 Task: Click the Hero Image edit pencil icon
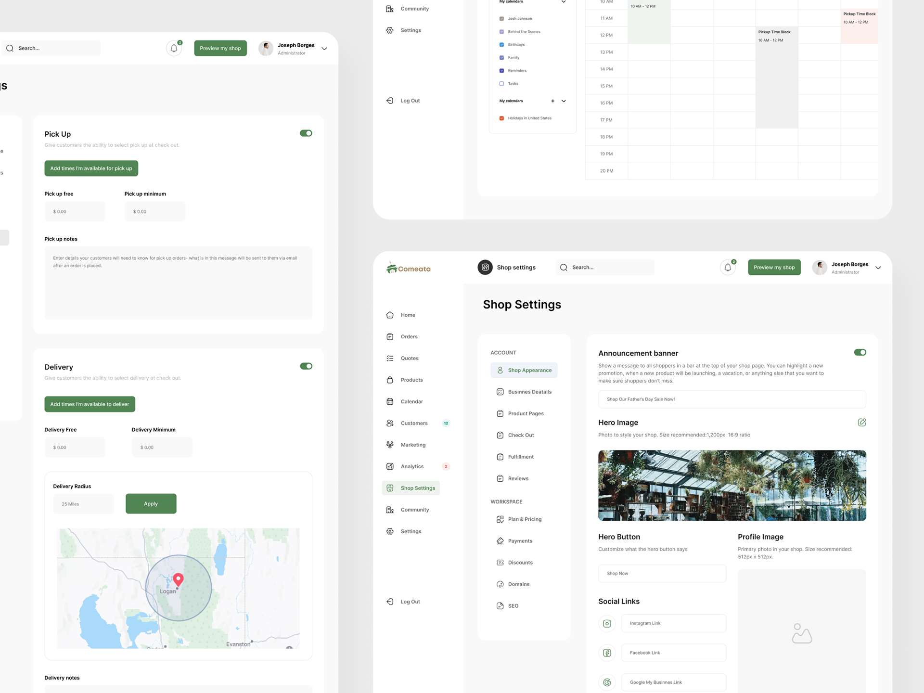861,423
